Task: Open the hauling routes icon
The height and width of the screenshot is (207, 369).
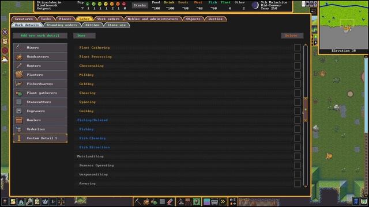Action: tap(214, 202)
